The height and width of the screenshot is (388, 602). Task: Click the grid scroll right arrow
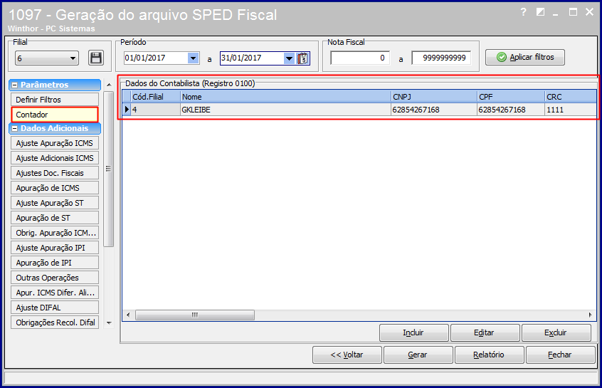590,315
